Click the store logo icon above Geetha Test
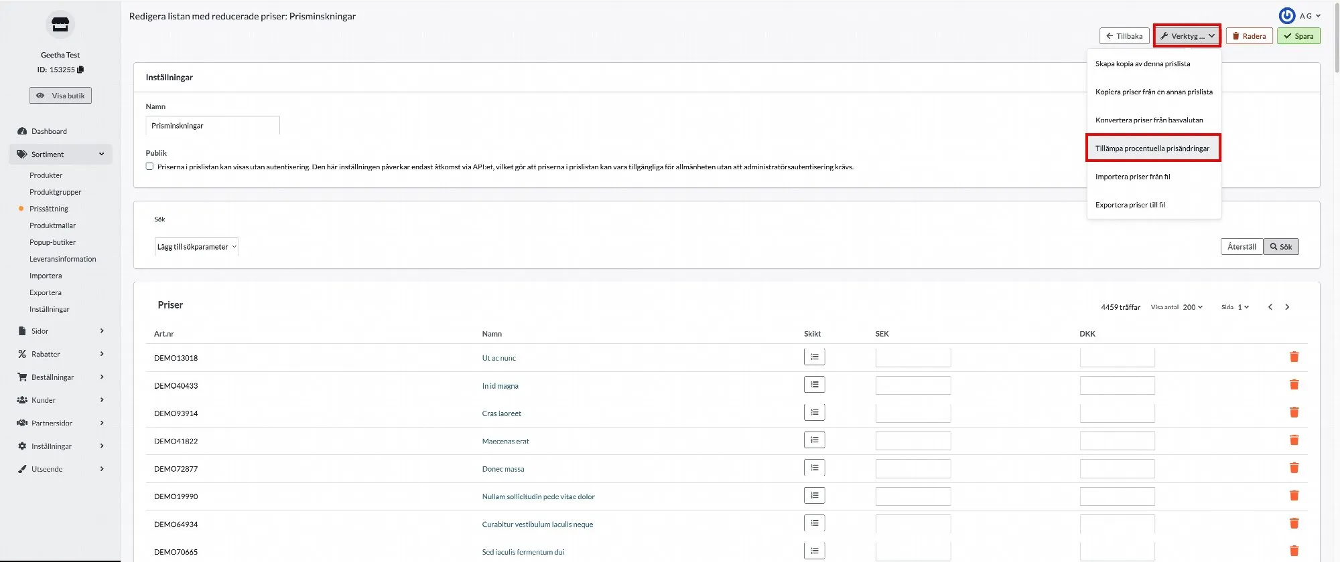This screenshot has height=562, width=1340. pyautogui.click(x=60, y=25)
